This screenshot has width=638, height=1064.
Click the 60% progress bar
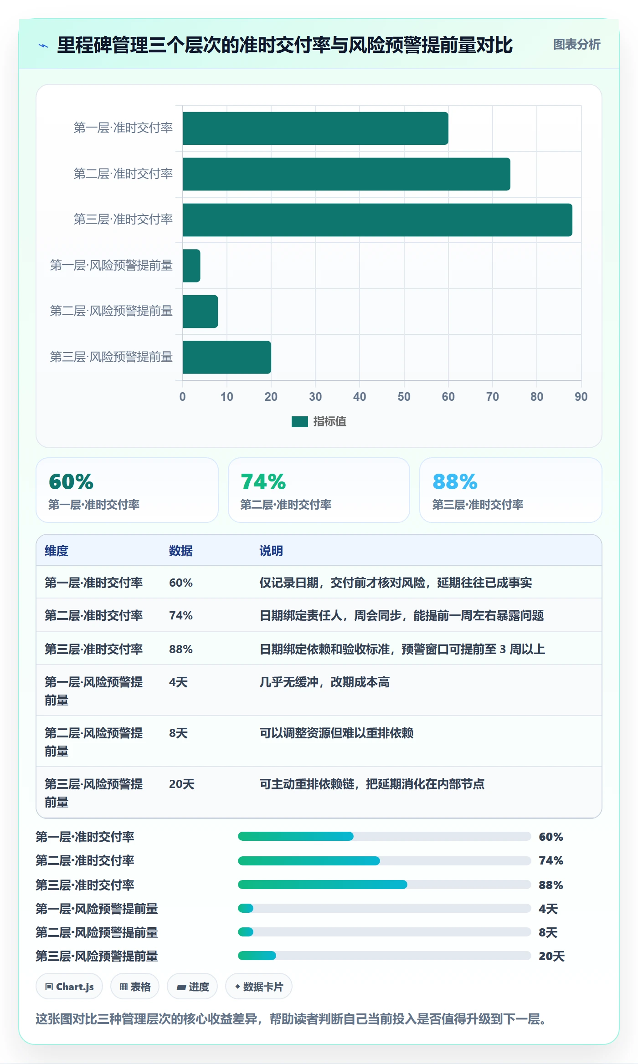pyautogui.click(x=385, y=836)
